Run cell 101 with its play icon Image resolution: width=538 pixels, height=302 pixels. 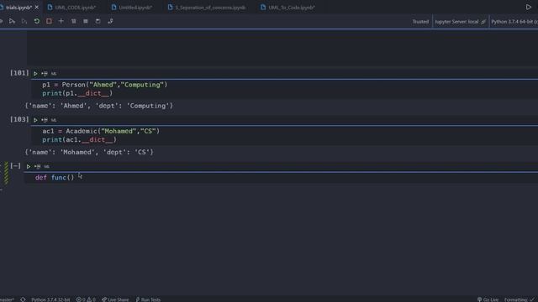(x=35, y=74)
